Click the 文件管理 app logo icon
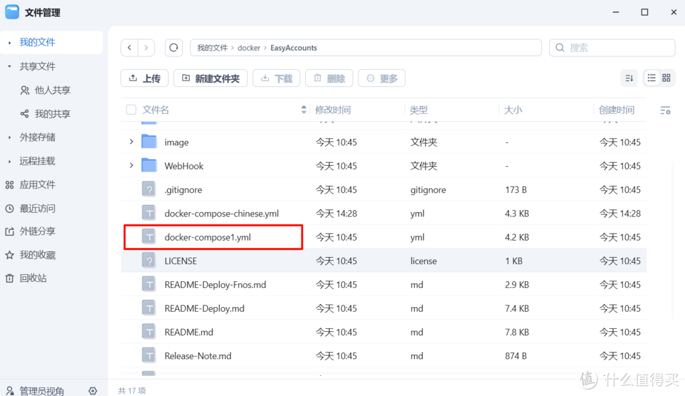 point(12,11)
